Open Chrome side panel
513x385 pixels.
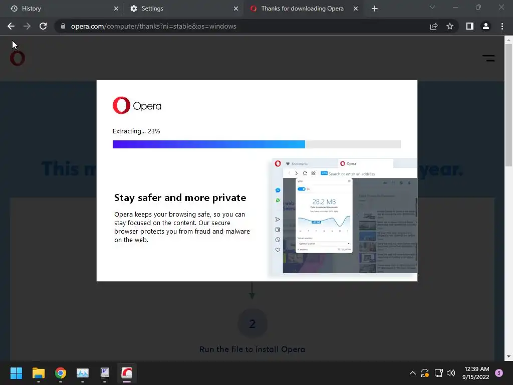[470, 26]
